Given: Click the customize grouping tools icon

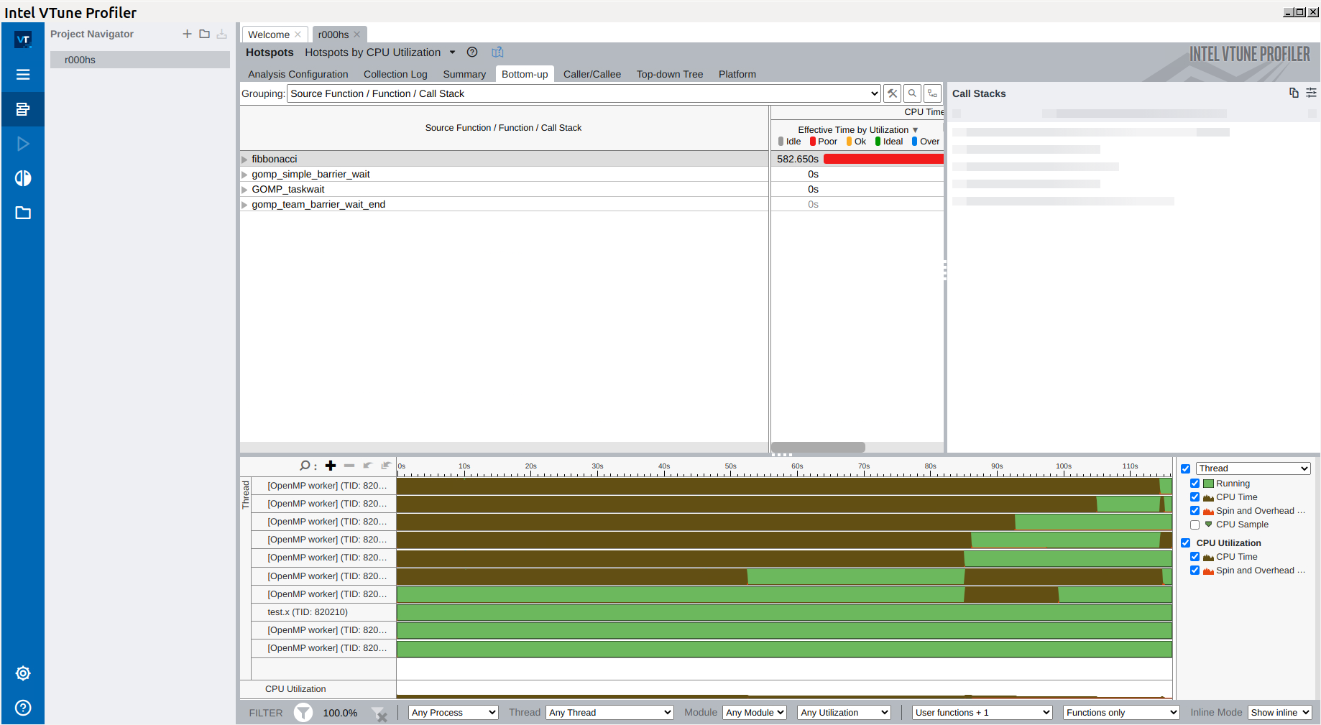Looking at the screenshot, I should pyautogui.click(x=892, y=93).
